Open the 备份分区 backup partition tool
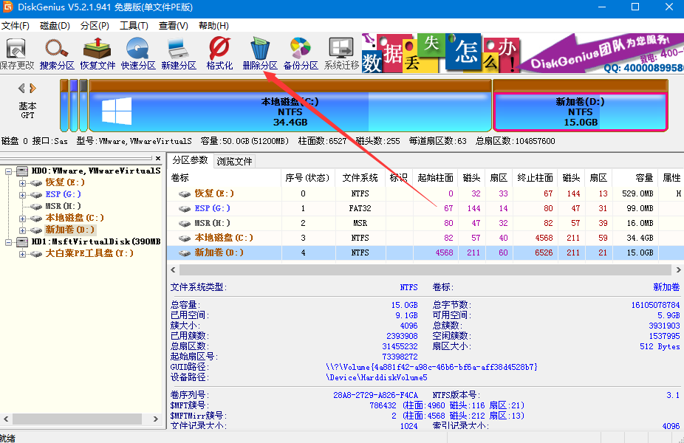This screenshot has width=684, height=443. pyautogui.click(x=301, y=53)
